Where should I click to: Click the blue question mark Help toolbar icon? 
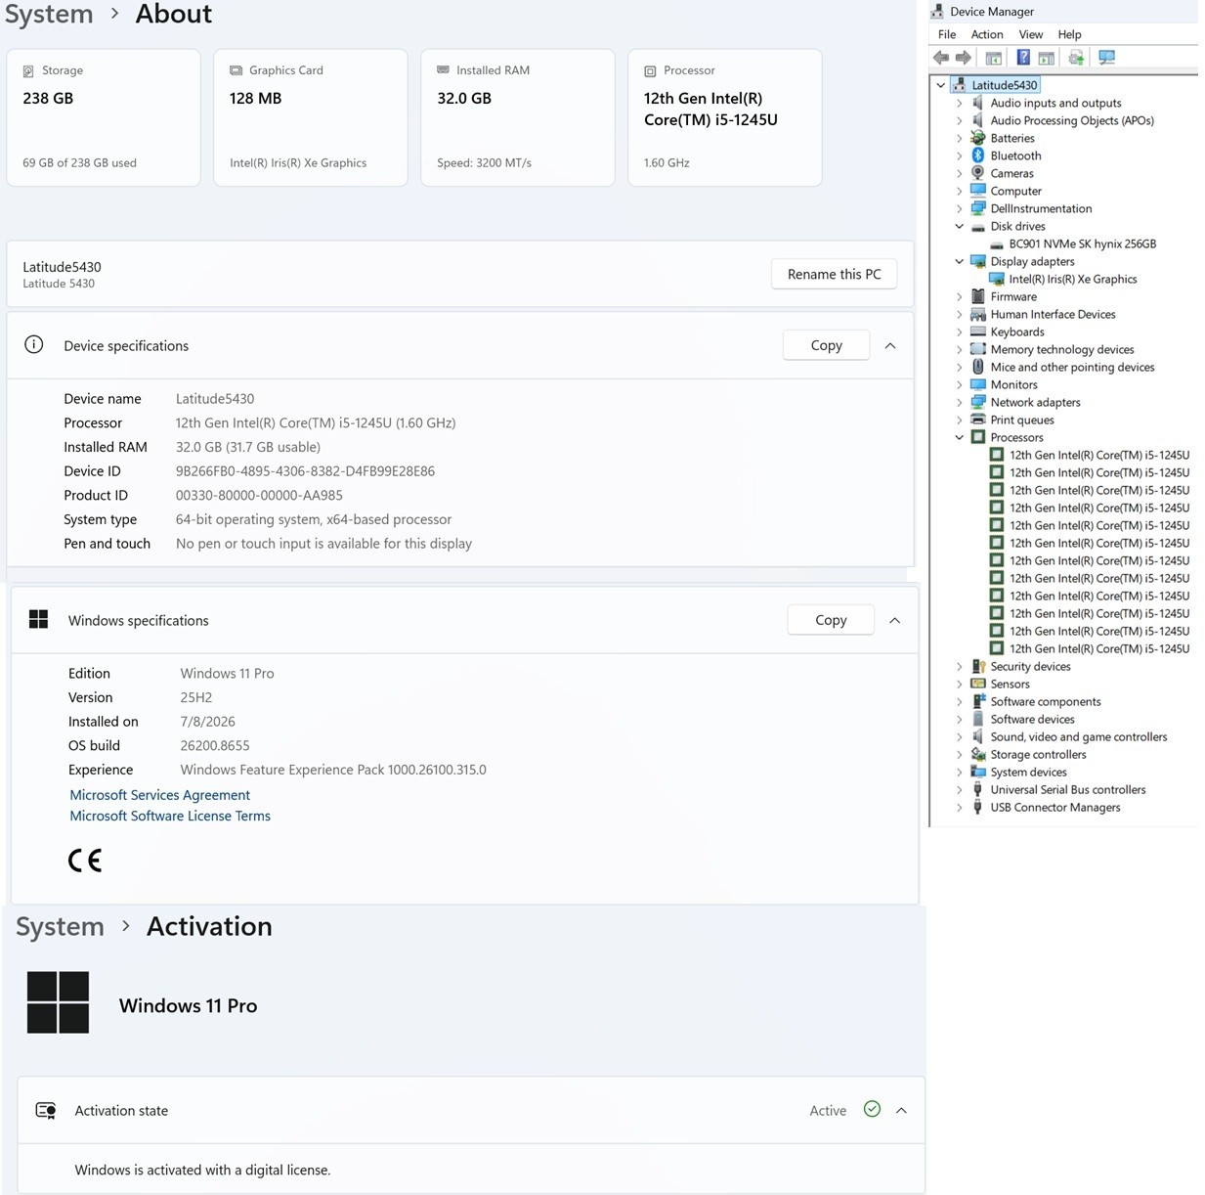pyautogui.click(x=1022, y=58)
